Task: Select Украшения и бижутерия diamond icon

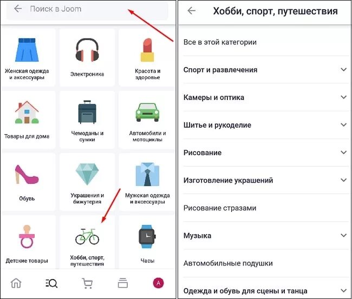Action: [87, 174]
